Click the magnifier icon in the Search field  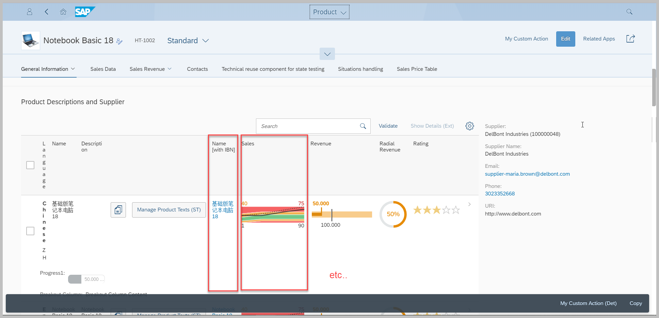click(363, 126)
